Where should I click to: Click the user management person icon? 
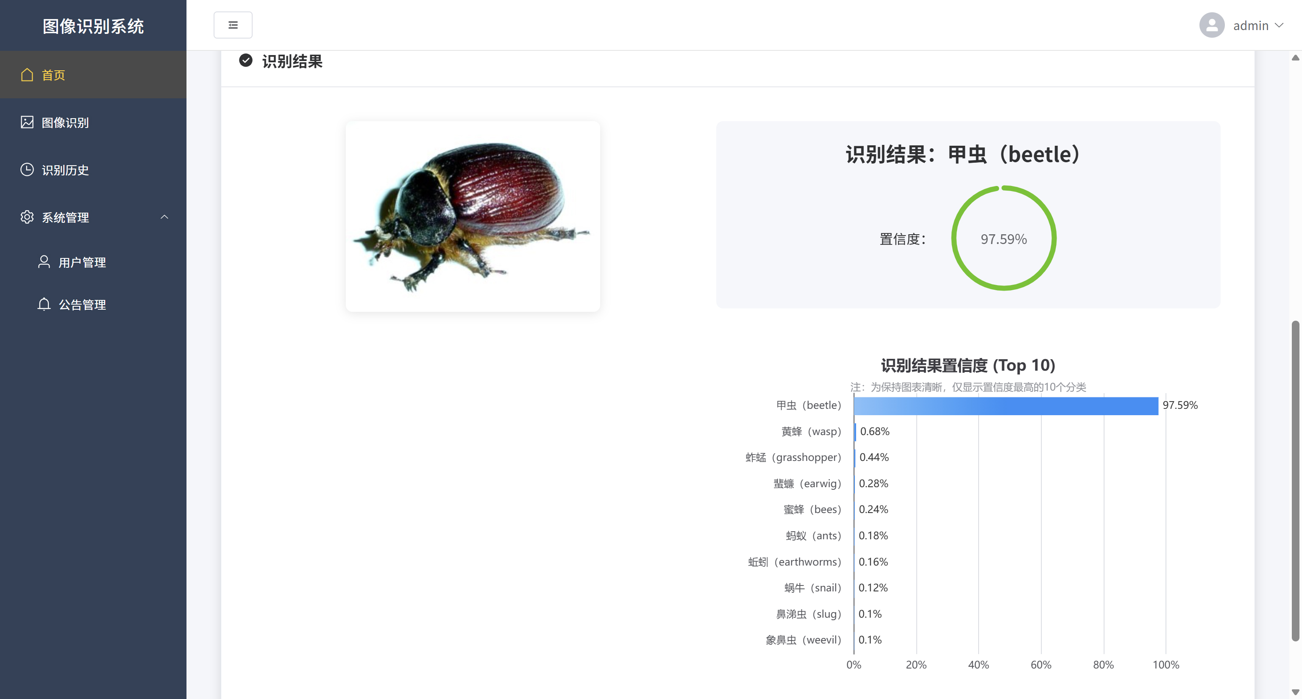44,262
